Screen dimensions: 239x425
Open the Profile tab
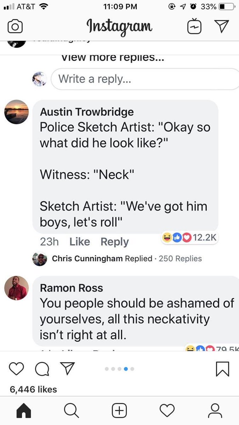(215, 410)
